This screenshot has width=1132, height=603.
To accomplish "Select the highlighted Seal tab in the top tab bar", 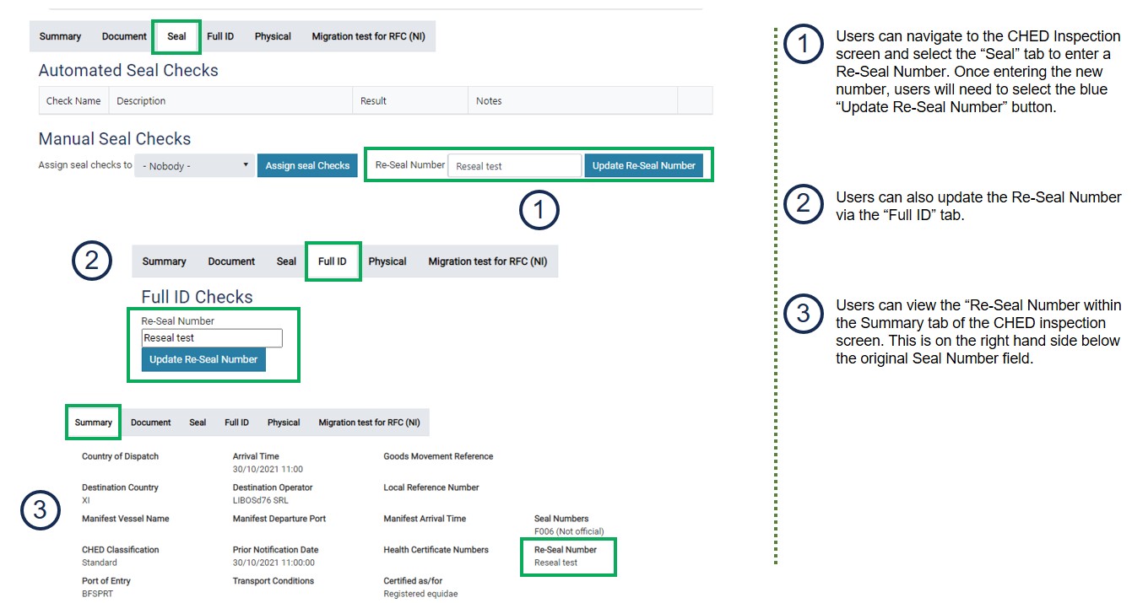I will click(176, 37).
